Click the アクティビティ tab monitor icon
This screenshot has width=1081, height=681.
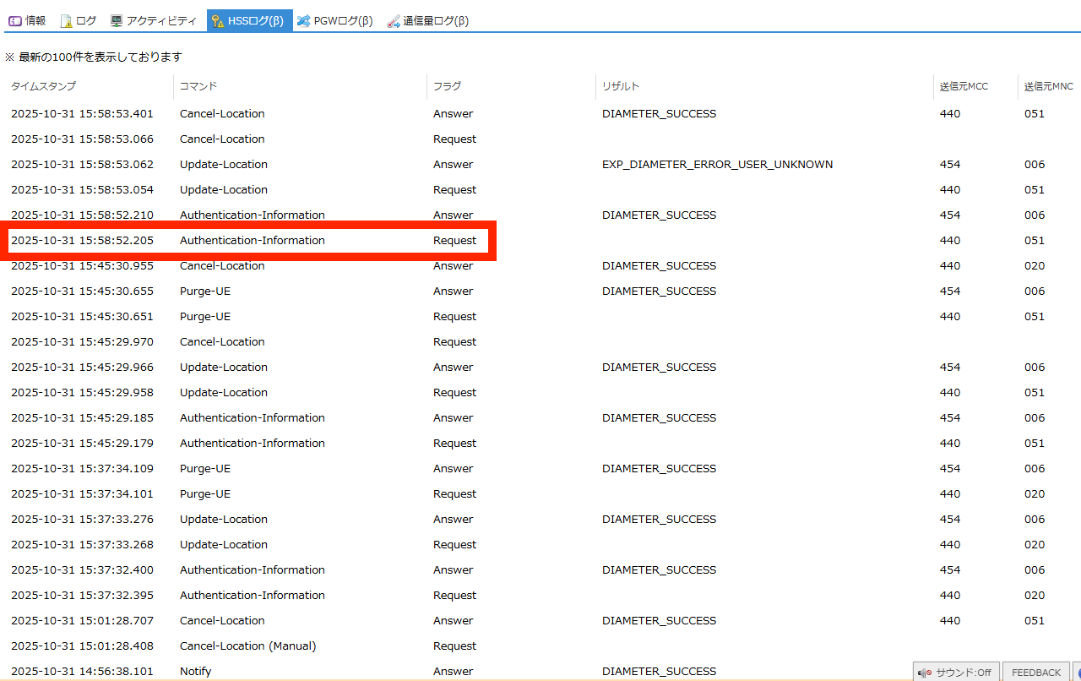point(117,21)
